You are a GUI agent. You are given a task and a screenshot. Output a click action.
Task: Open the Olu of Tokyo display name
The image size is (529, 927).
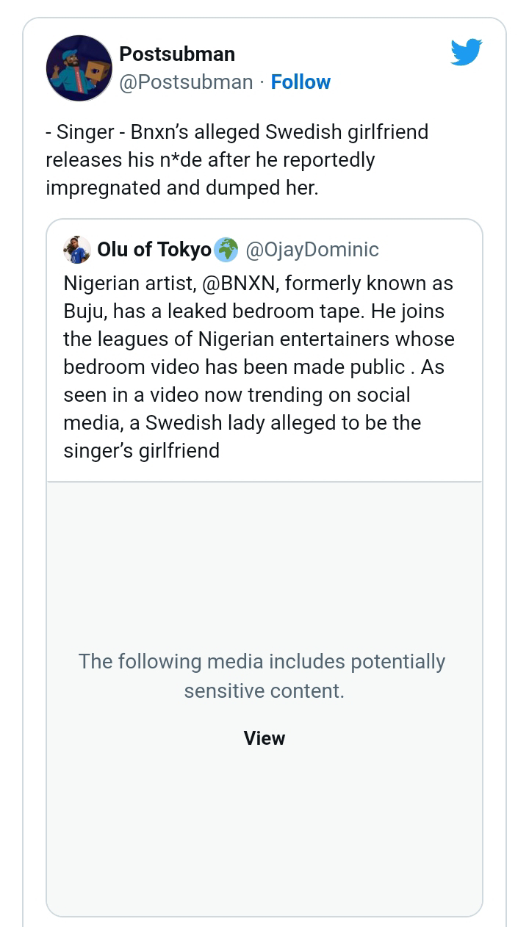pyautogui.click(x=154, y=250)
